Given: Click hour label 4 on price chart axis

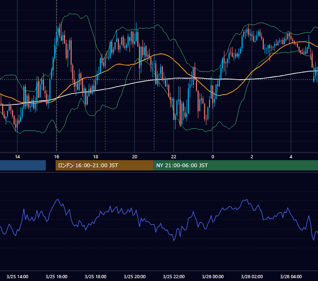Looking at the screenshot, I should point(291,157).
